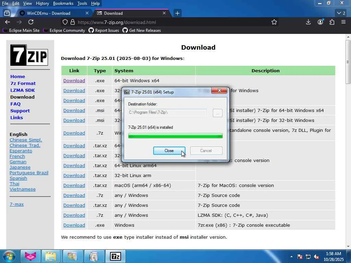
Task: Open the tracking protection shield icon
Action: [65, 22]
